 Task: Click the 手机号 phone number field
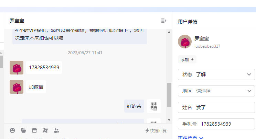click(216, 124)
